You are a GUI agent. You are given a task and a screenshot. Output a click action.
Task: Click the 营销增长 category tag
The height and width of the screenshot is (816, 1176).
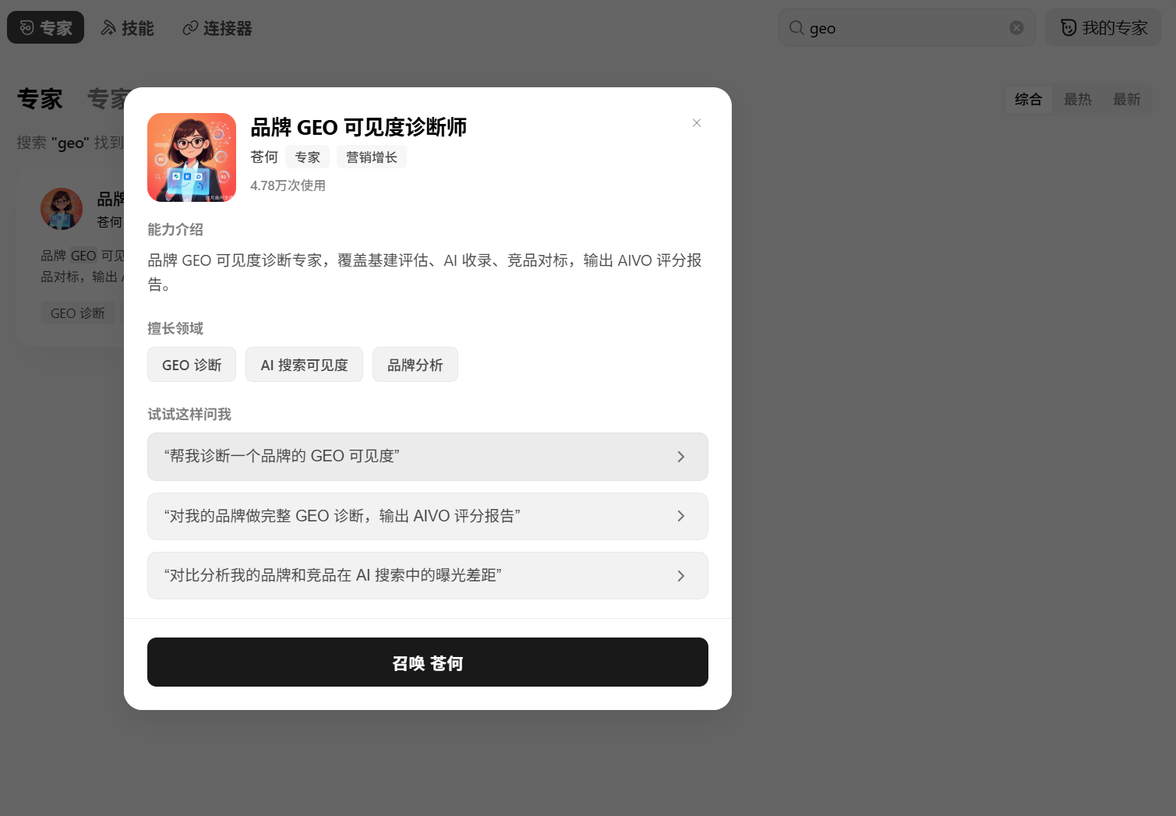tap(372, 157)
